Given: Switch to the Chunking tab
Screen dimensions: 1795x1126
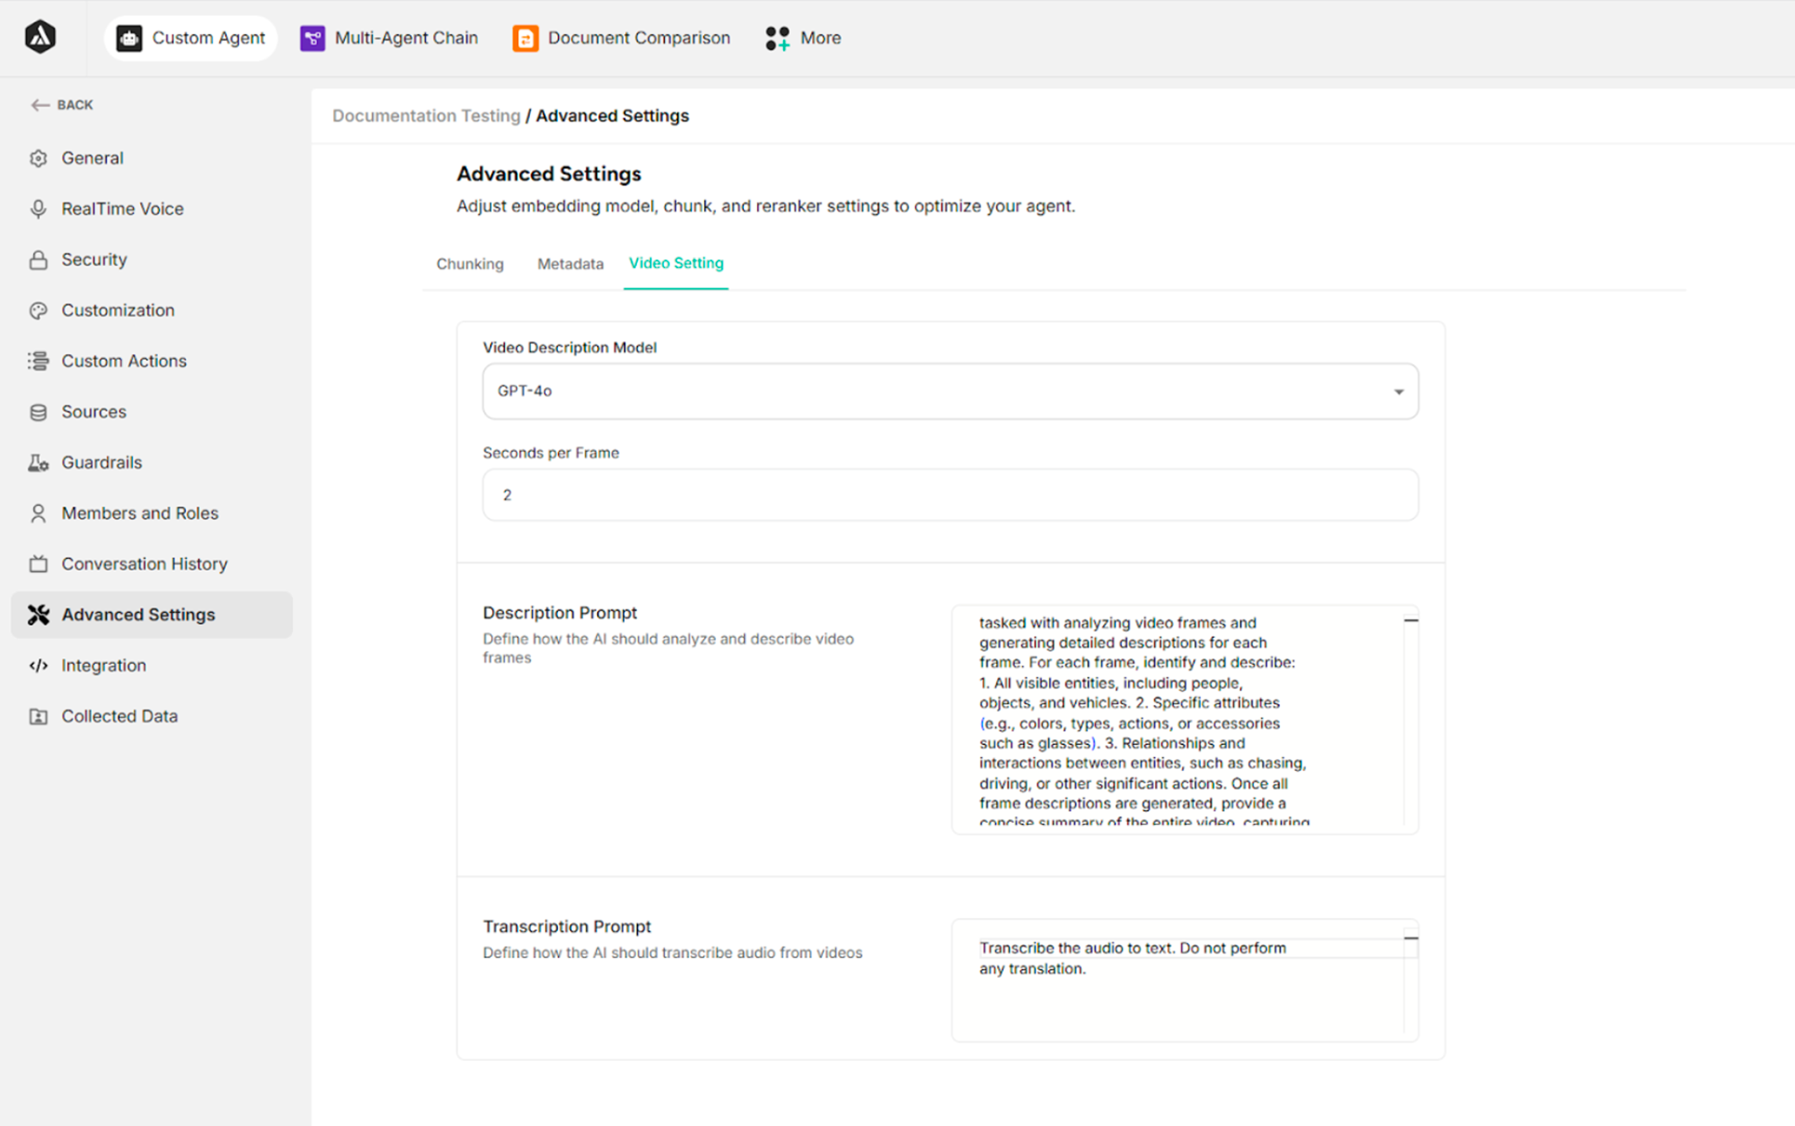Looking at the screenshot, I should point(470,264).
